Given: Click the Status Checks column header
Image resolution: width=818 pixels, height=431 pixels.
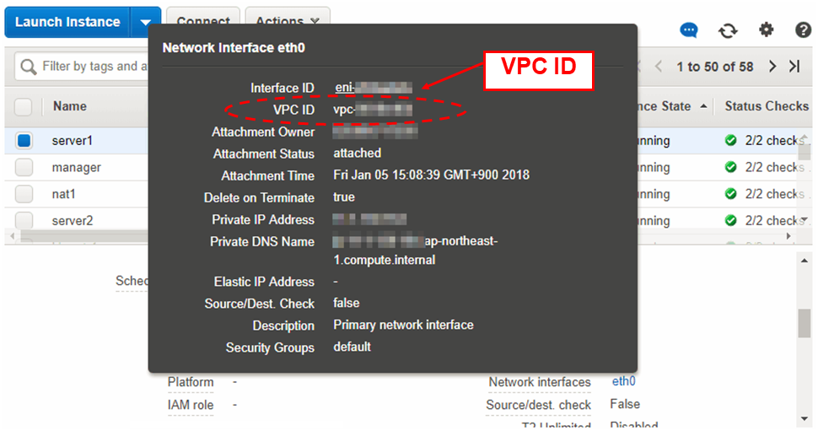Looking at the screenshot, I should (x=766, y=106).
